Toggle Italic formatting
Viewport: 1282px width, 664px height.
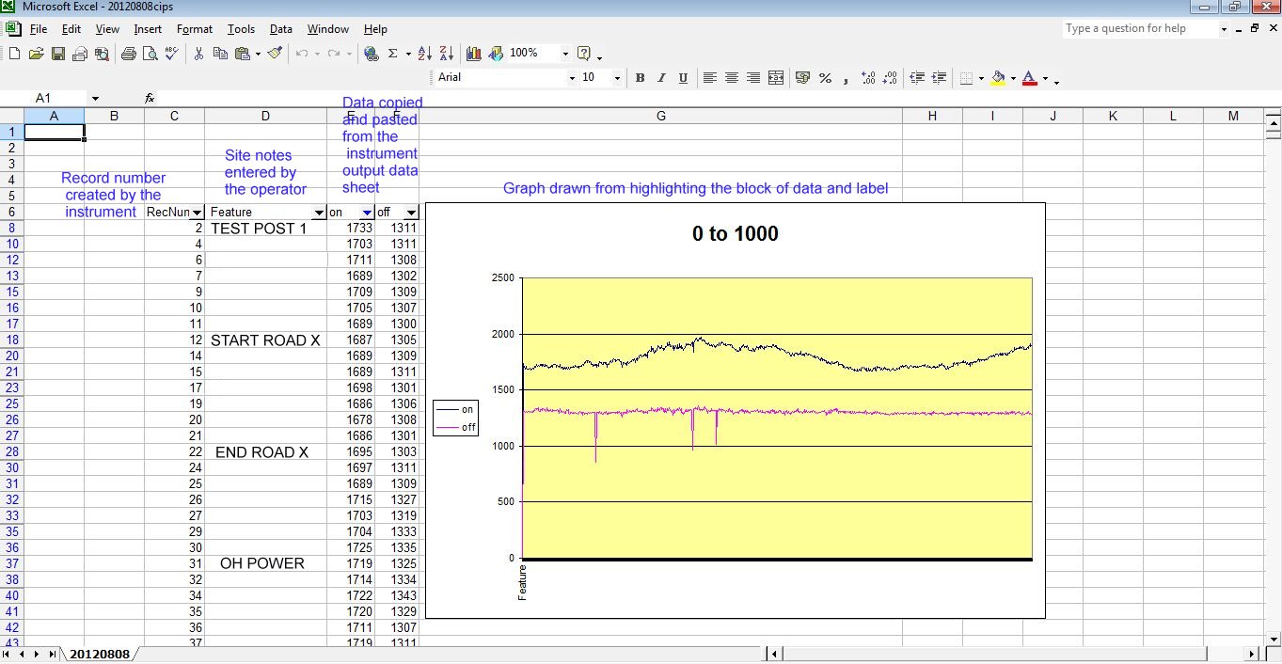coord(661,78)
